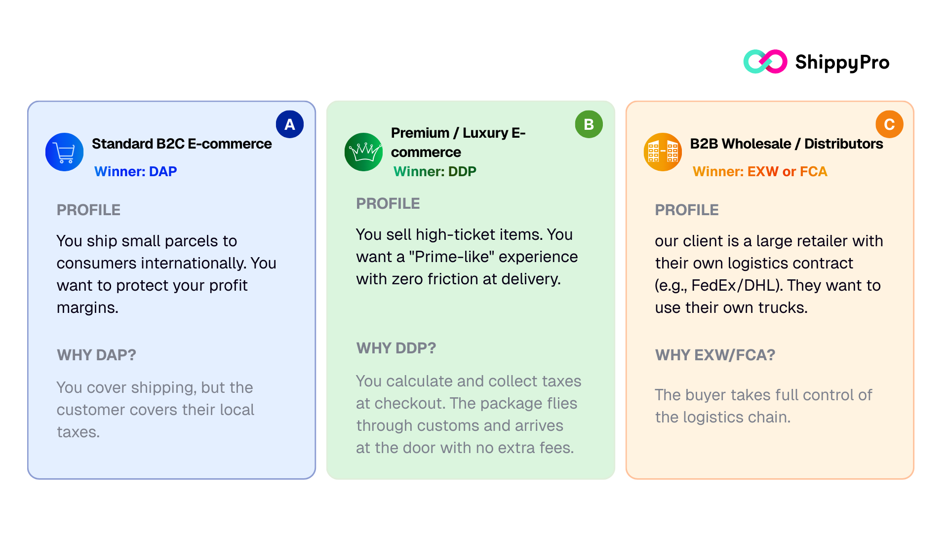948x533 pixels.
Task: Click the orange buildings icon
Action: [x=663, y=152]
